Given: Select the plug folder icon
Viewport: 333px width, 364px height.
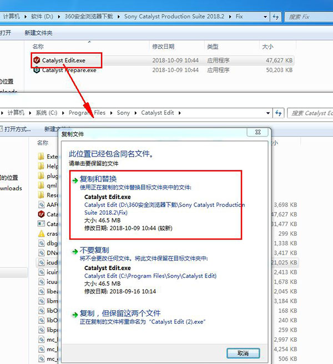Looking at the screenshot, I should 41,175.
